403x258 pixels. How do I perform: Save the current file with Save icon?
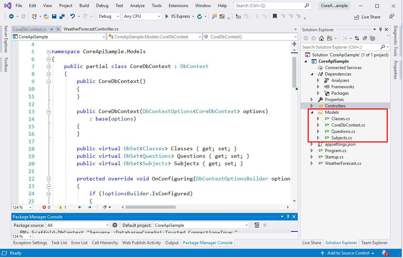(54, 16)
